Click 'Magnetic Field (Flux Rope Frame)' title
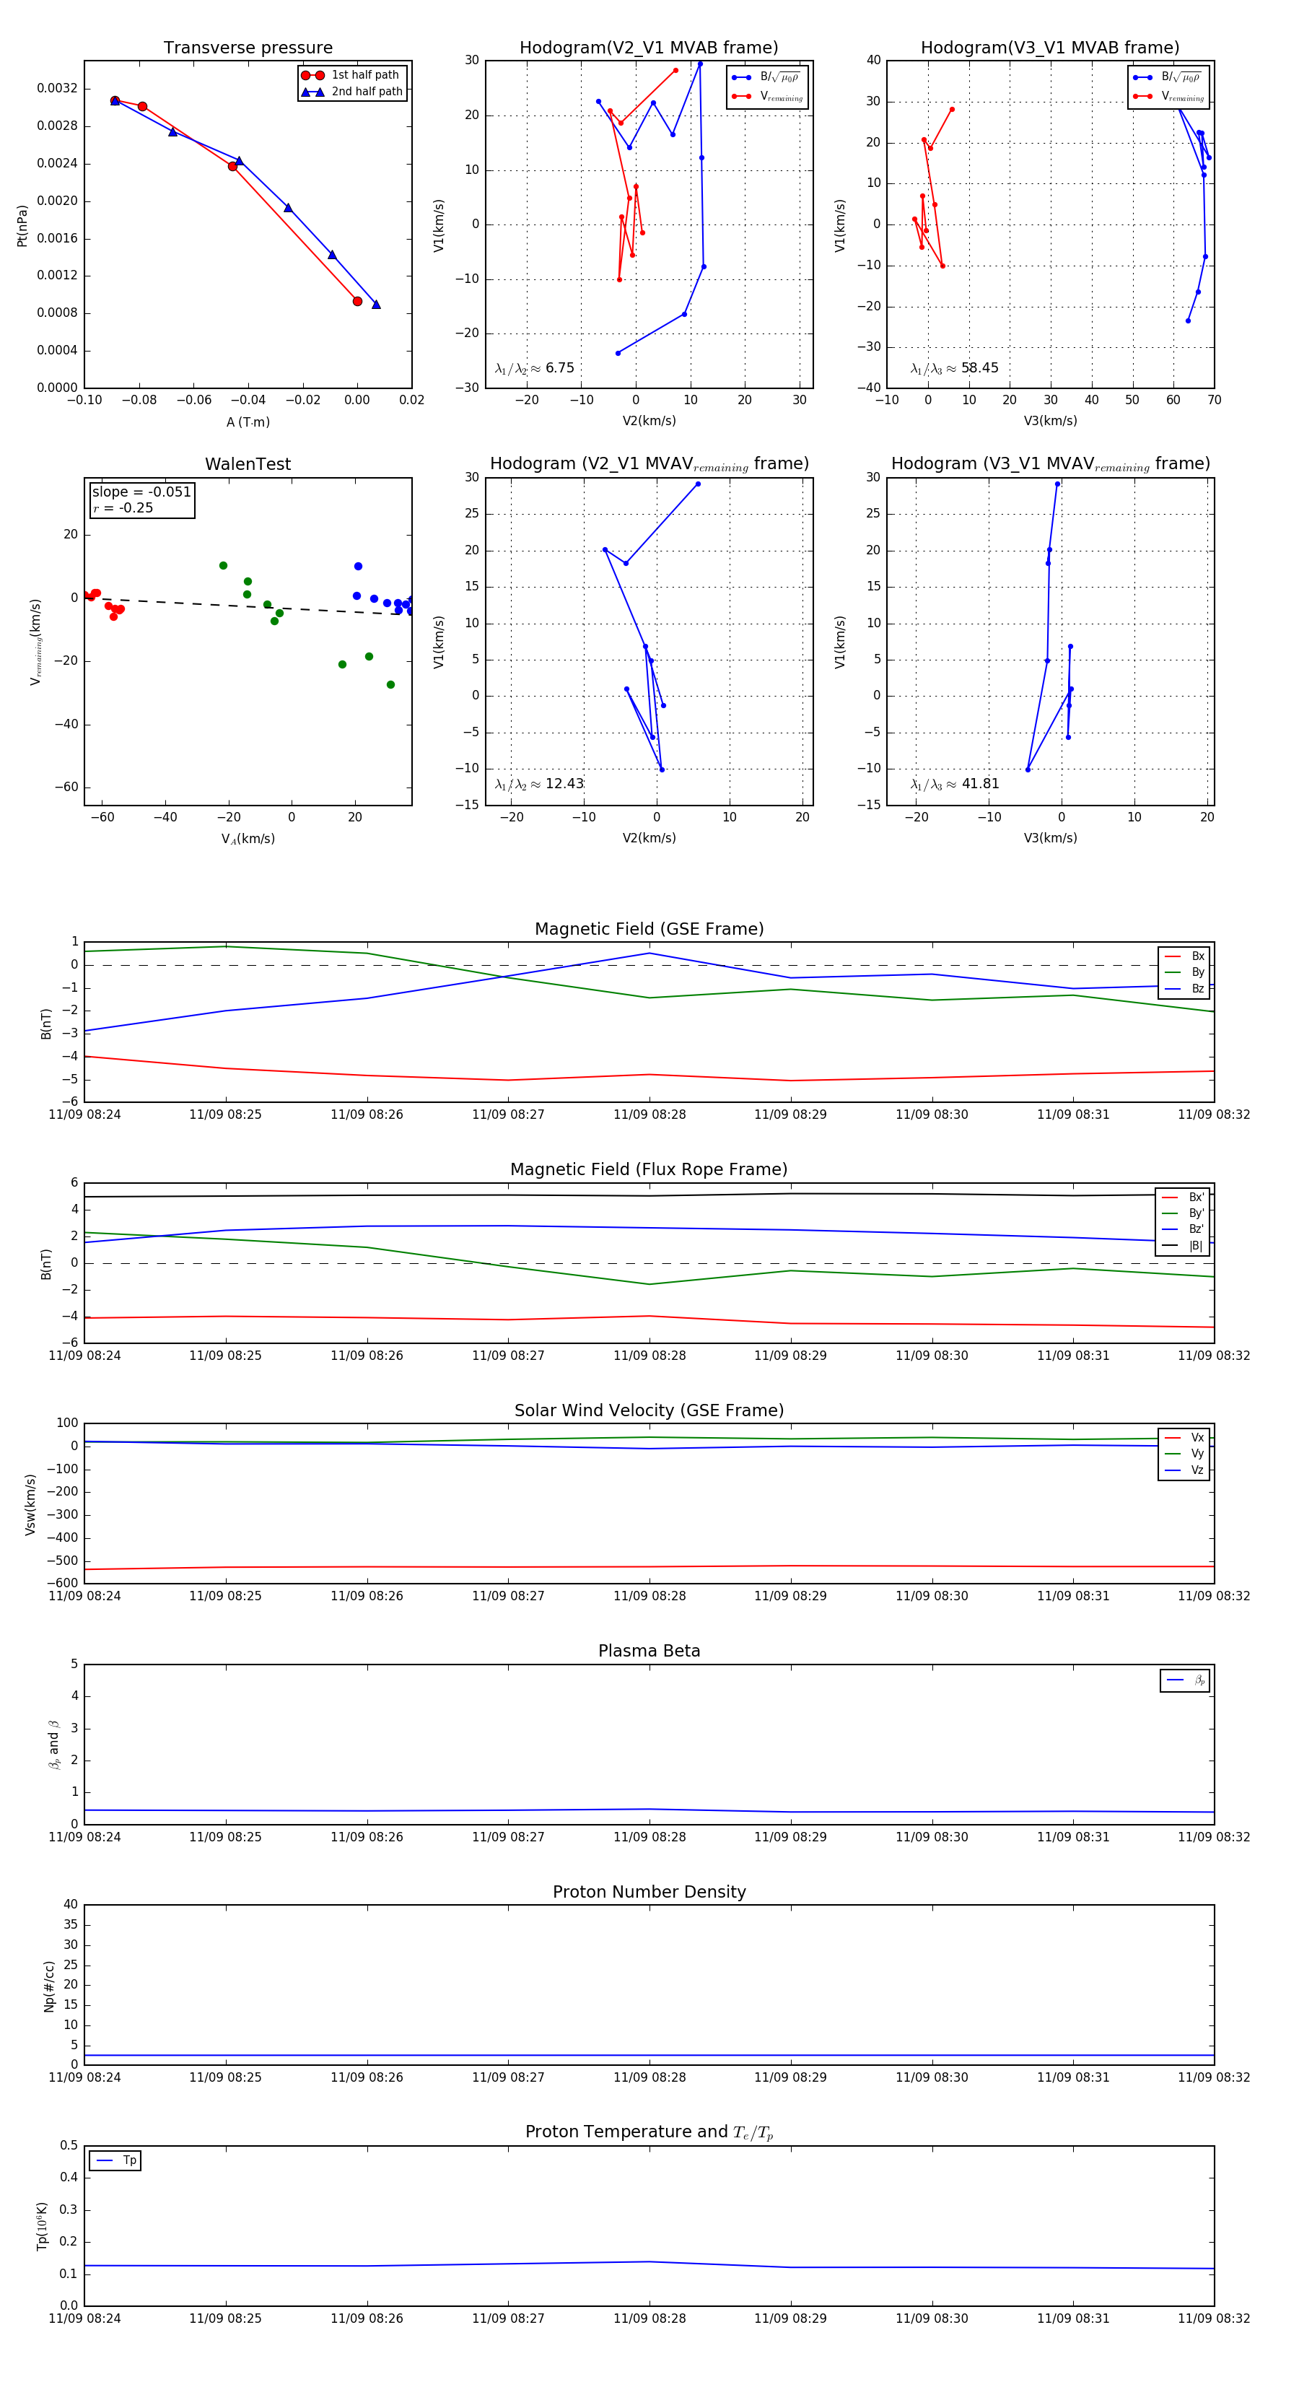The width and height of the screenshot is (1299, 2382). [x=649, y=1170]
